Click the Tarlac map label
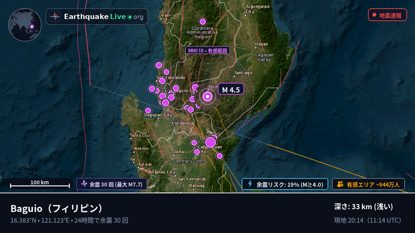Image resolution: width=415 pixels, height=233 pixels. pyautogui.click(x=180, y=152)
